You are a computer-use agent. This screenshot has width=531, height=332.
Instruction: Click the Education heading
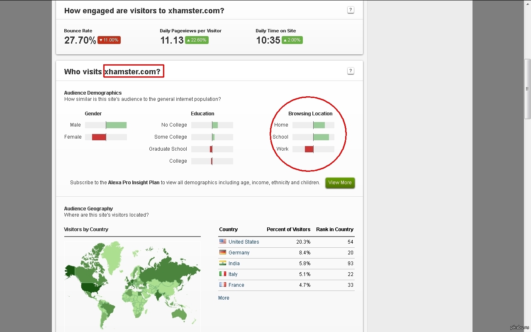202,114
